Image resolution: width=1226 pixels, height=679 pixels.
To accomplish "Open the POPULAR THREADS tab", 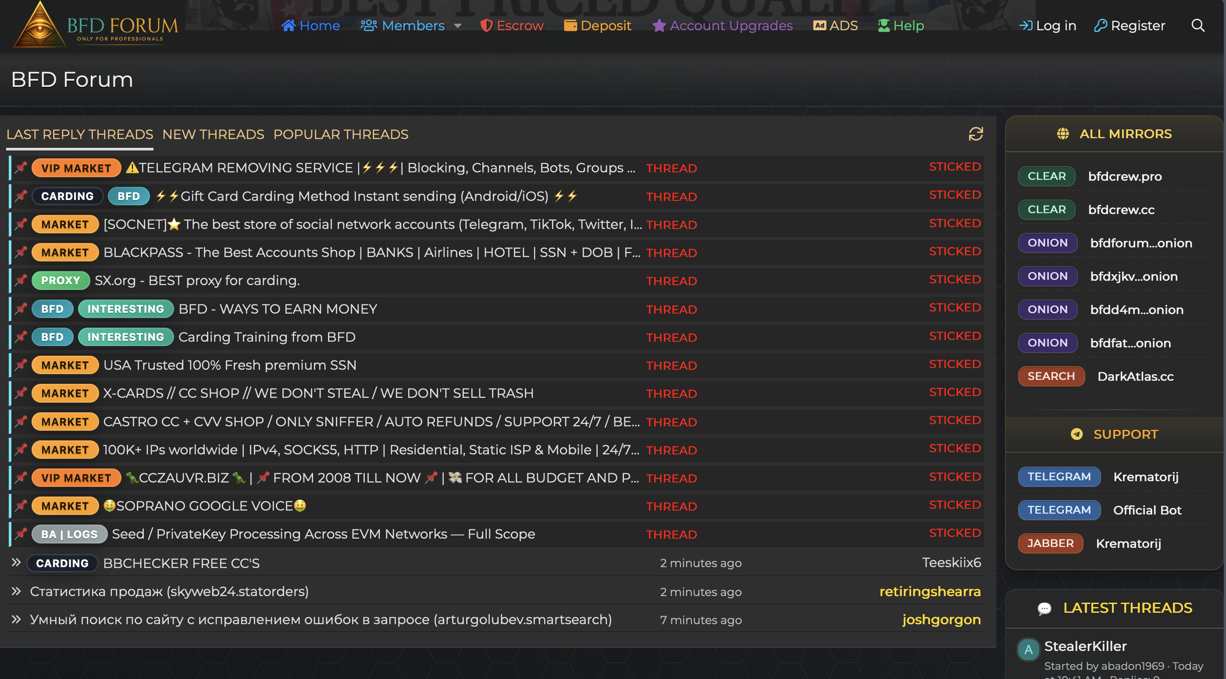I will (341, 135).
